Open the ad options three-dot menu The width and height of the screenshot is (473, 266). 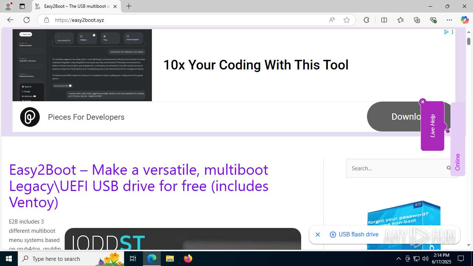coord(452,32)
